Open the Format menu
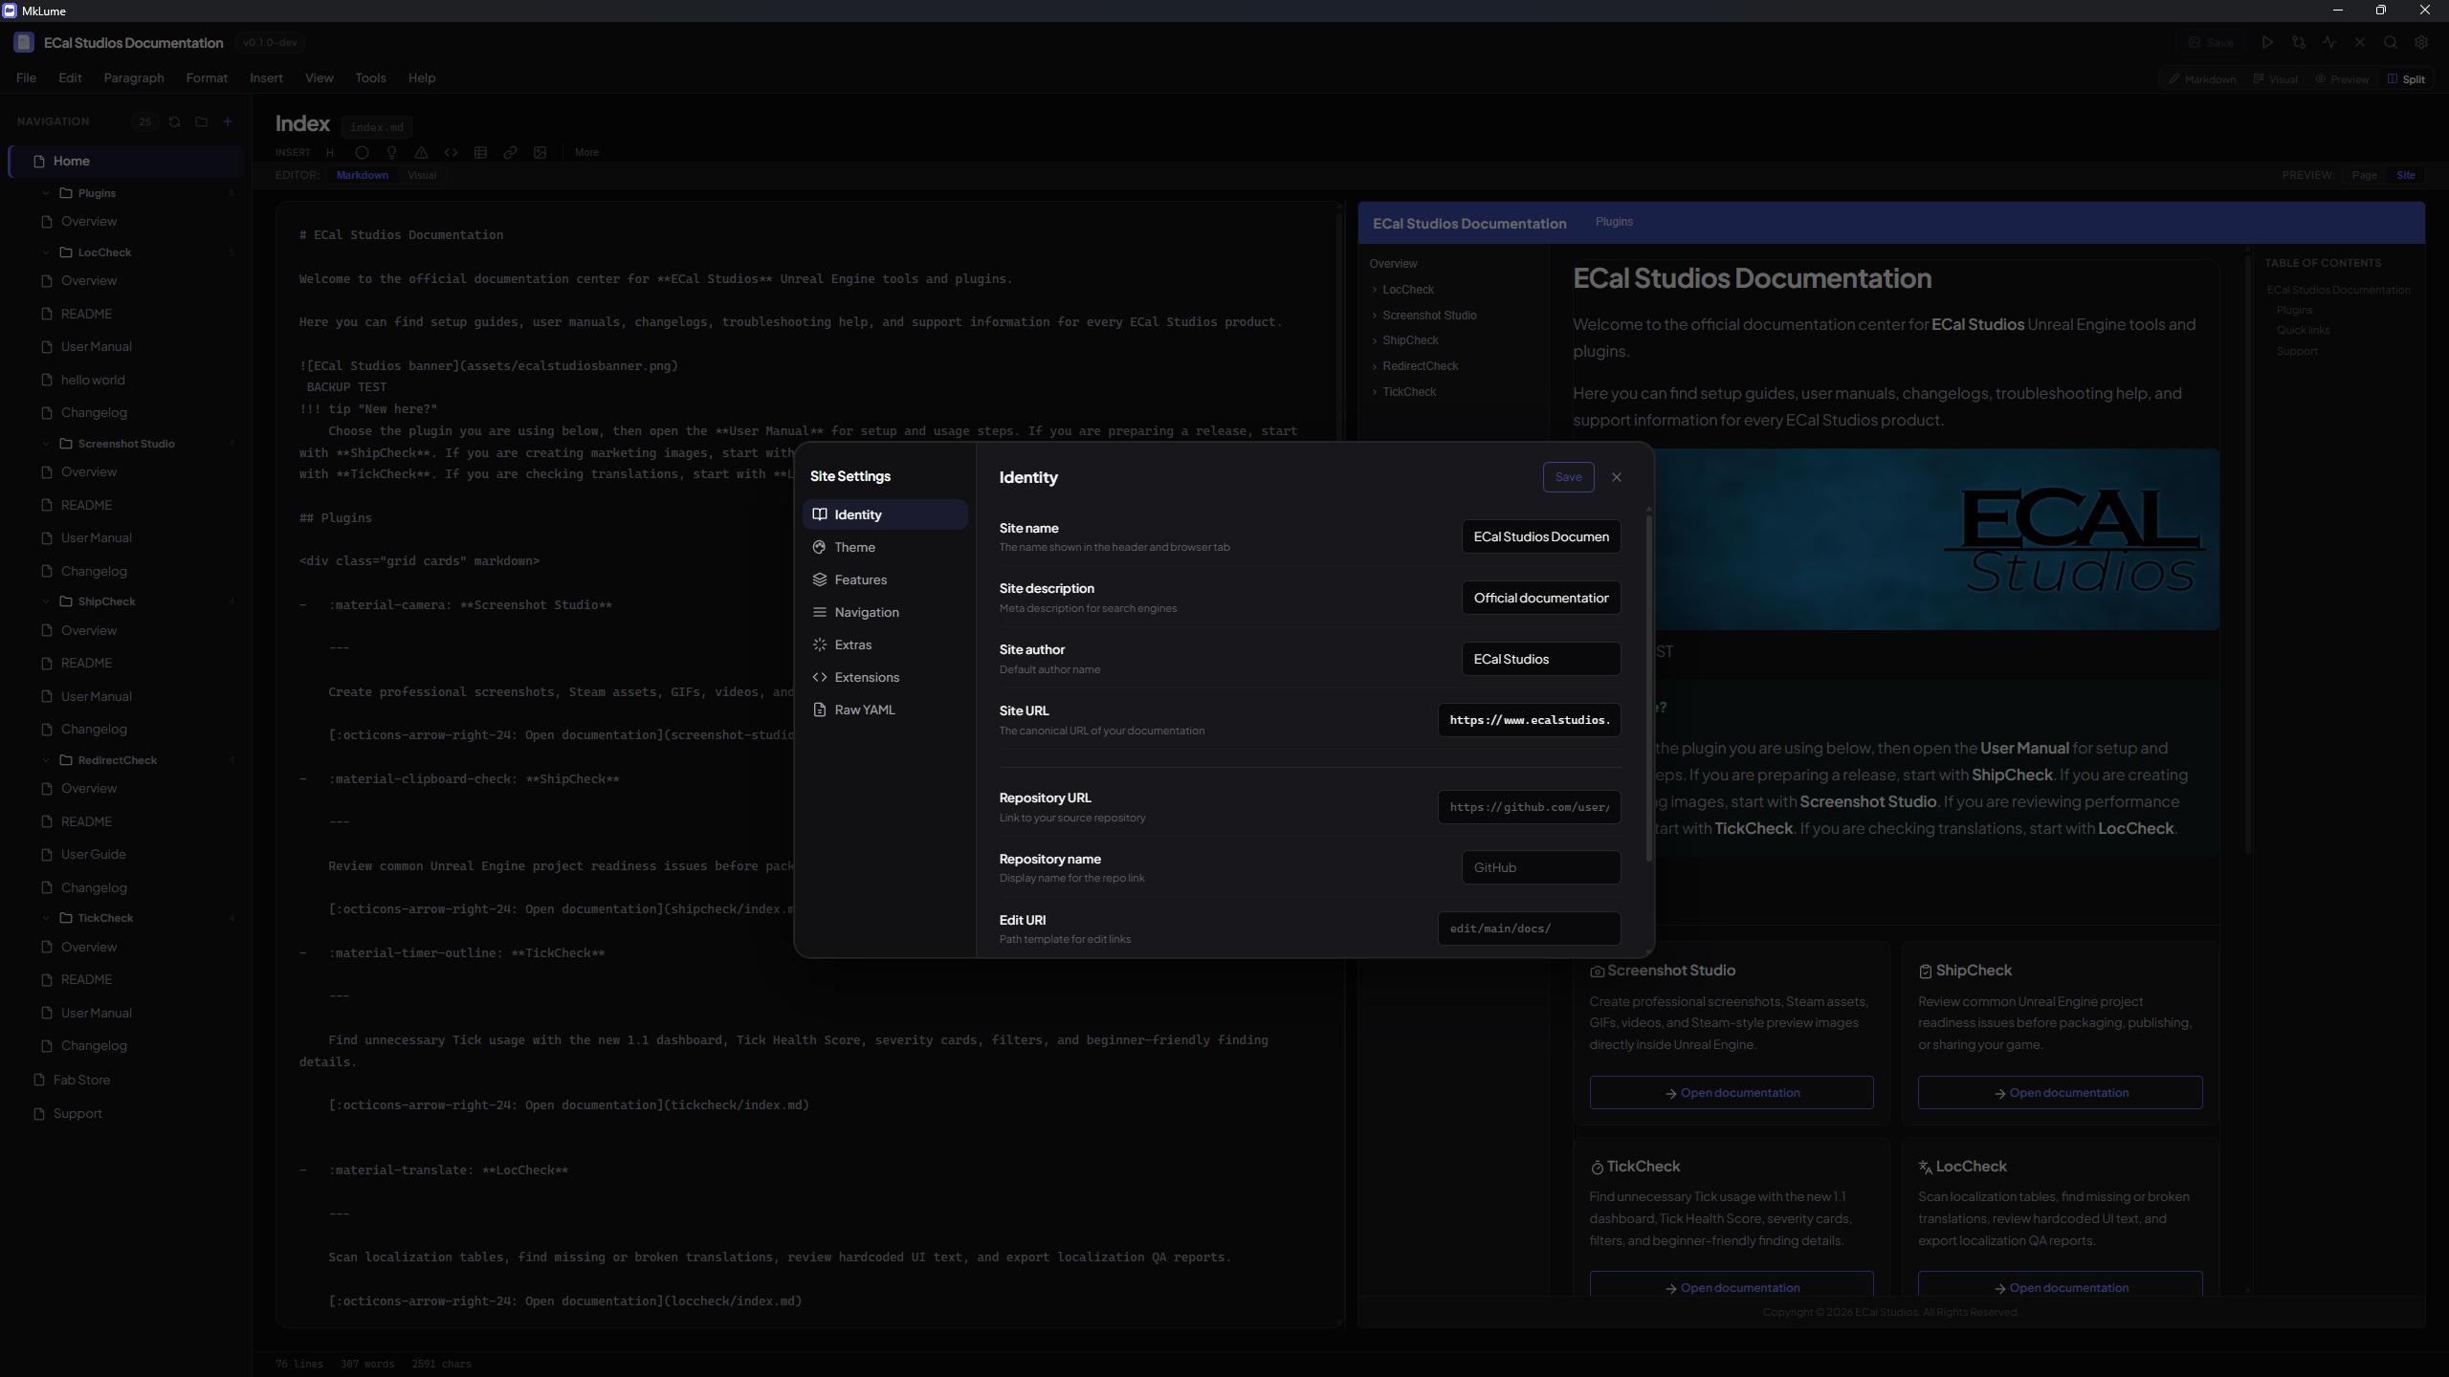Viewport: 2449px width, 1377px height. [x=207, y=78]
